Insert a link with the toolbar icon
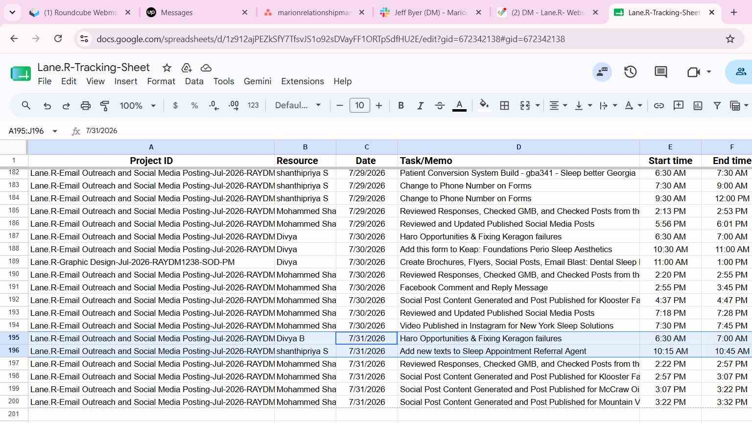The width and height of the screenshot is (752, 423). pos(659,105)
